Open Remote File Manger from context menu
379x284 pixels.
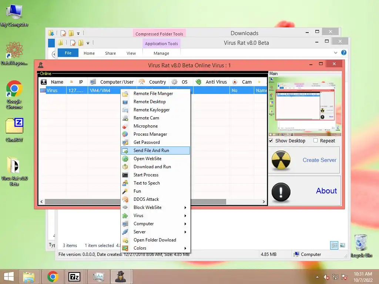(155, 94)
